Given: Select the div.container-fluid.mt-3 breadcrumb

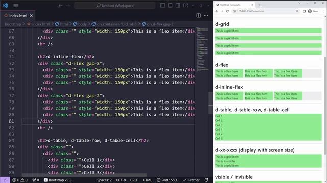Looking at the screenshot, I should [117, 24].
